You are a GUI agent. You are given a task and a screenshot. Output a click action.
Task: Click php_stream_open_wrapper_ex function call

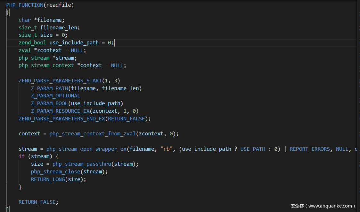coord(86,149)
